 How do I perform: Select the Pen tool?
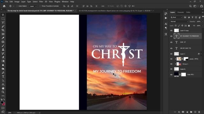click(3, 73)
